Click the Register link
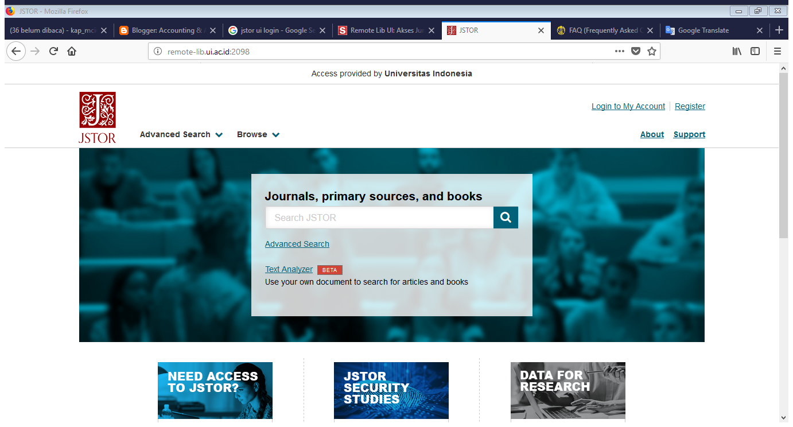The image size is (793, 427). [x=690, y=106]
